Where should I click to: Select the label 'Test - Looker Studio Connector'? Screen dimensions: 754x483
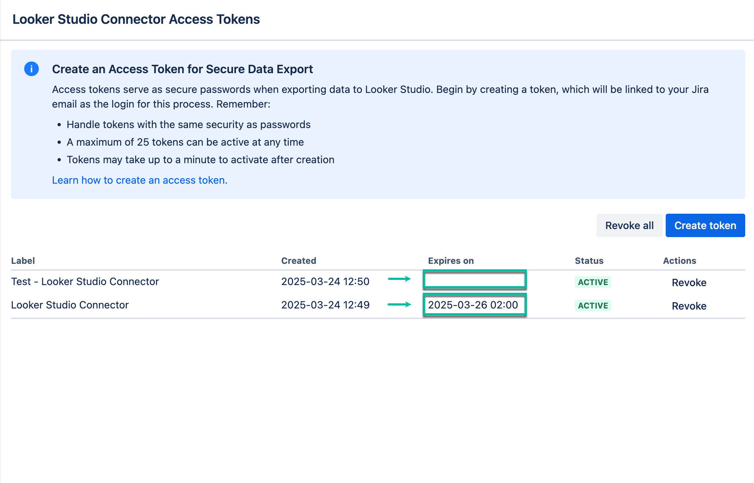[x=85, y=281]
